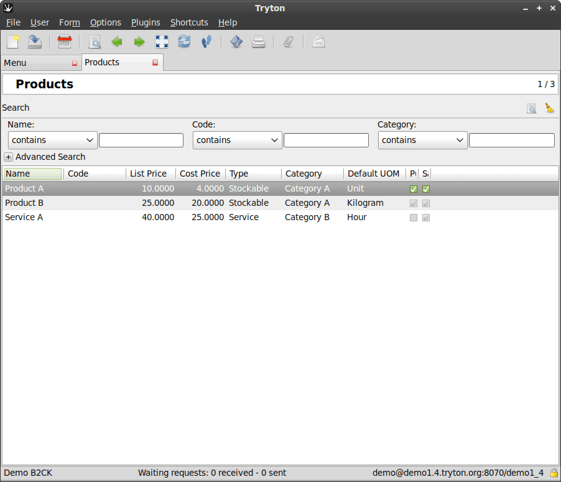
Task: Click the Hour UOM cell
Action: pos(357,217)
